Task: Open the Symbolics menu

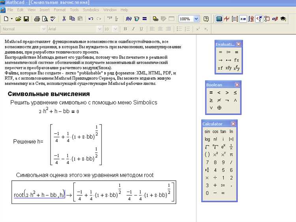Action: coord(91,9)
